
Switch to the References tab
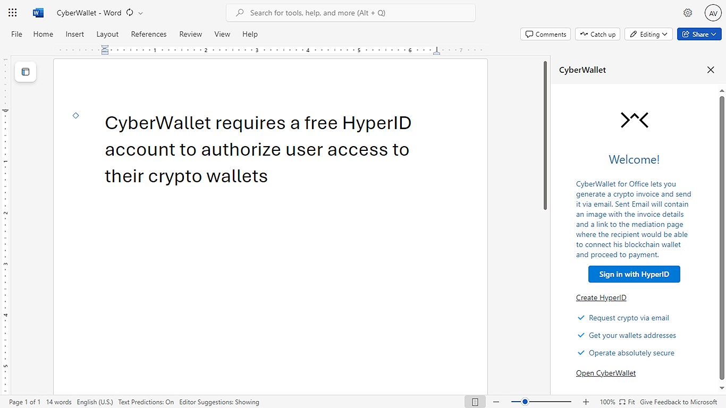click(149, 34)
